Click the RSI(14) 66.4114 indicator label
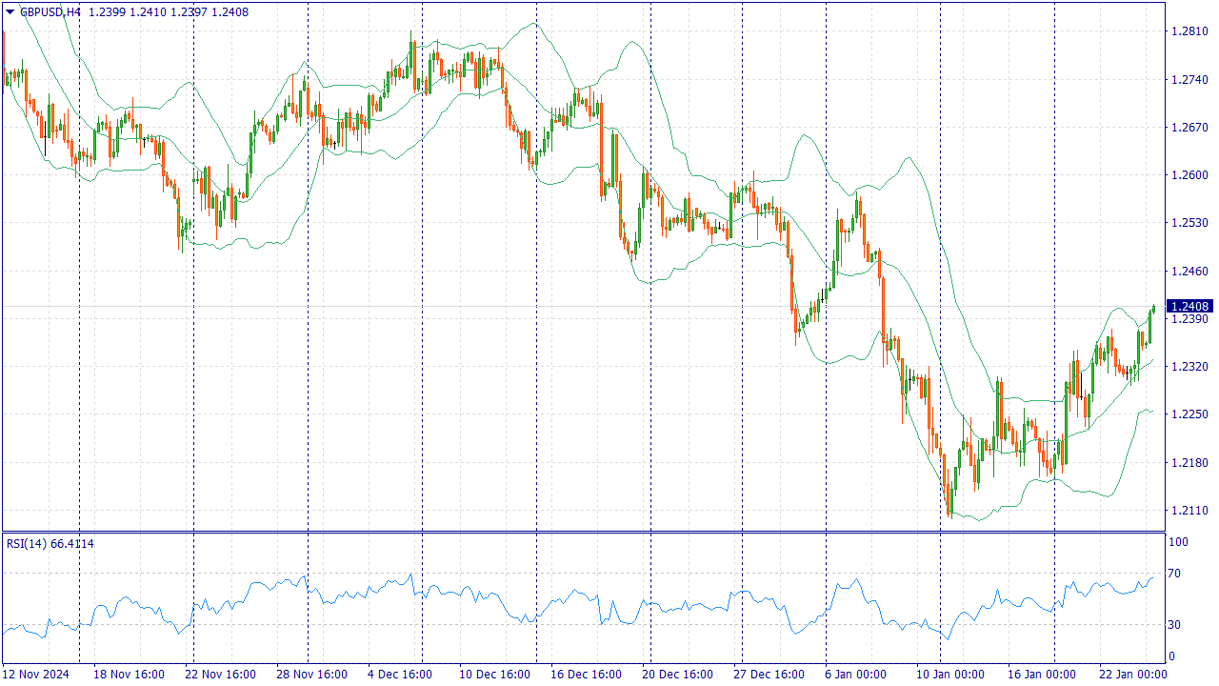The height and width of the screenshot is (686, 1219). (x=50, y=543)
